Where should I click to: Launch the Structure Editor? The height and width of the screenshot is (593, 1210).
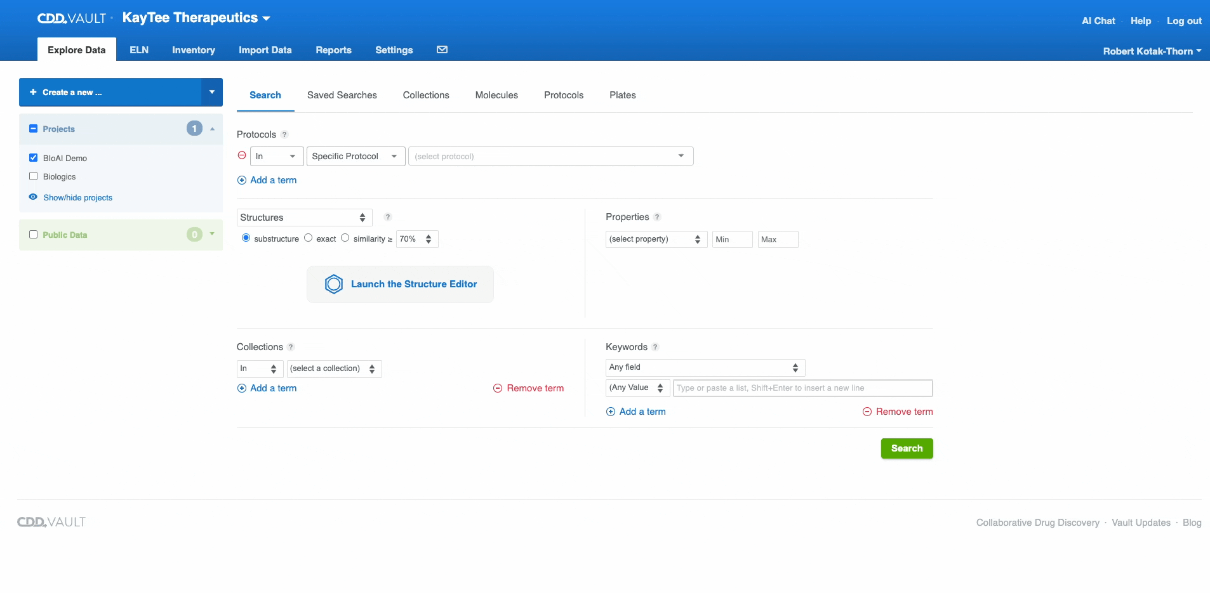pyautogui.click(x=400, y=284)
